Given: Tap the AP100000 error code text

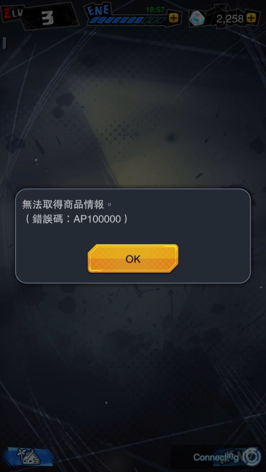Looking at the screenshot, I should [x=97, y=219].
